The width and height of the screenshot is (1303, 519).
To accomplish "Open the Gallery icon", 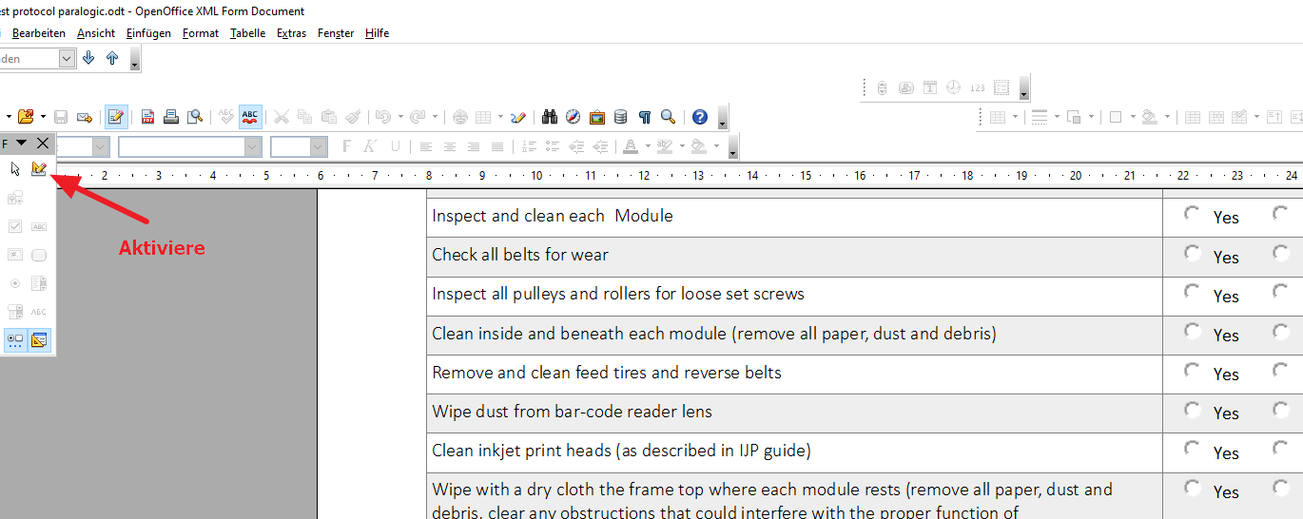I will (x=596, y=117).
